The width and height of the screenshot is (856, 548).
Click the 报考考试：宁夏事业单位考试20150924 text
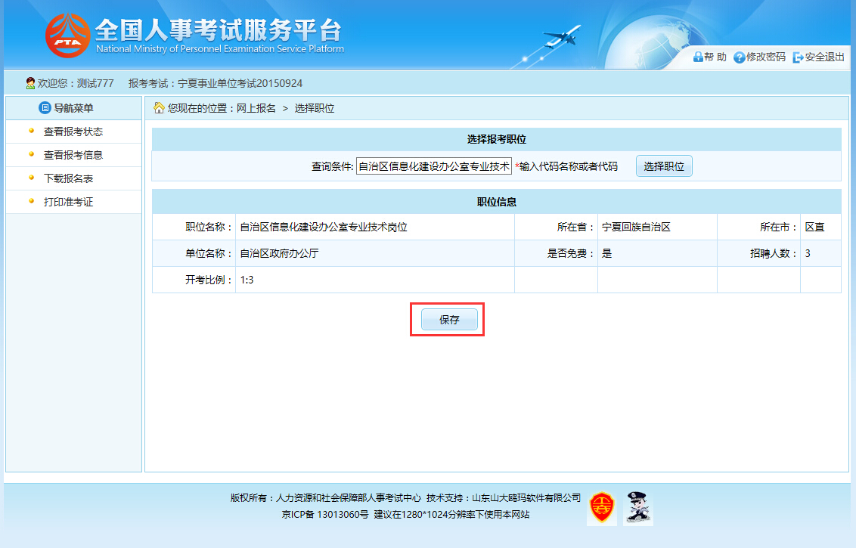point(215,83)
